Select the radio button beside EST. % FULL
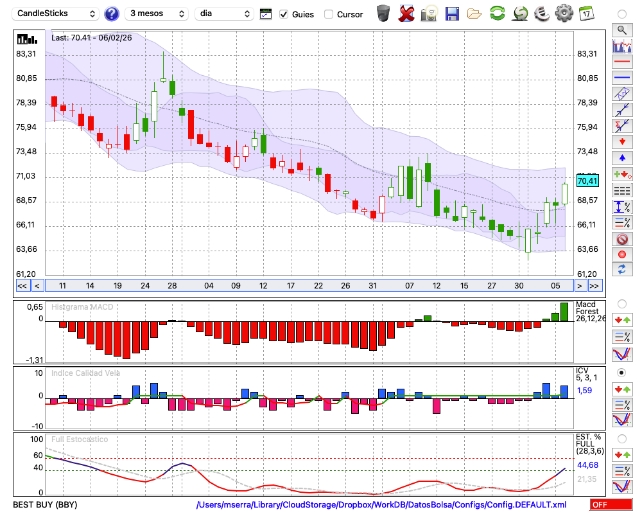The height and width of the screenshot is (514, 642). 621,439
